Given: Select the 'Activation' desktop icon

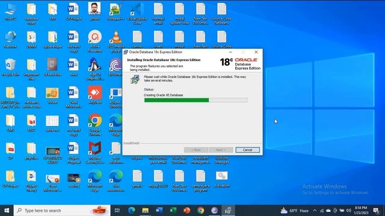Looking at the screenshot, I should (x=222, y=179).
